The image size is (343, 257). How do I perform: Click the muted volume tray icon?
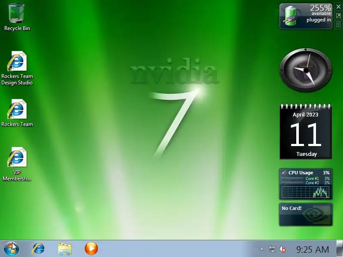tap(283, 249)
